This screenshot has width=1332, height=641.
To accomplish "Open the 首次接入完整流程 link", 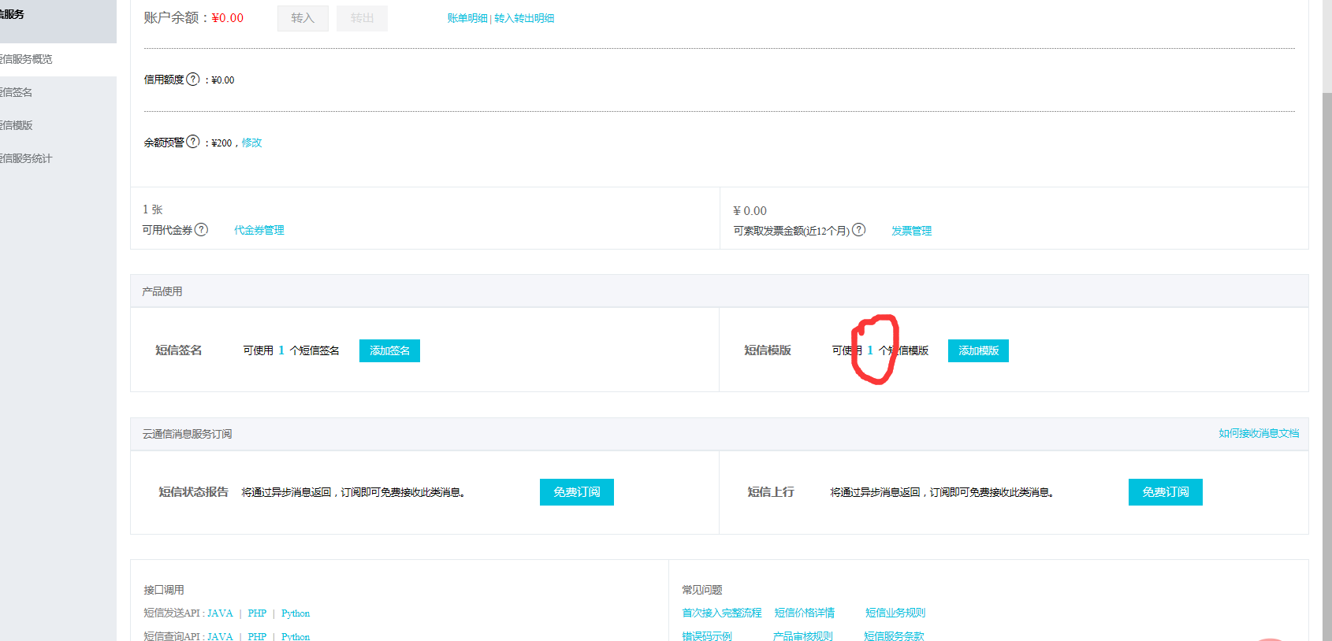I will pyautogui.click(x=722, y=613).
